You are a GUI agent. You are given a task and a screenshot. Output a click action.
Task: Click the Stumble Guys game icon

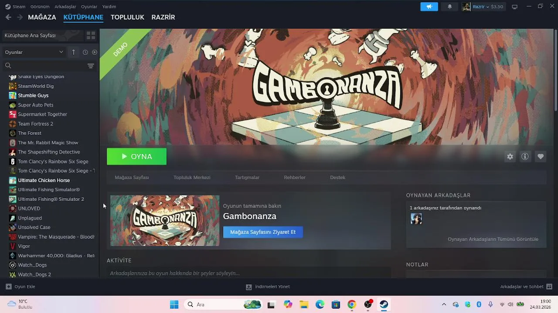click(13, 95)
